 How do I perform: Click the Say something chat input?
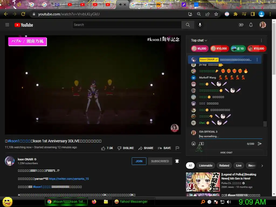click(x=230, y=136)
